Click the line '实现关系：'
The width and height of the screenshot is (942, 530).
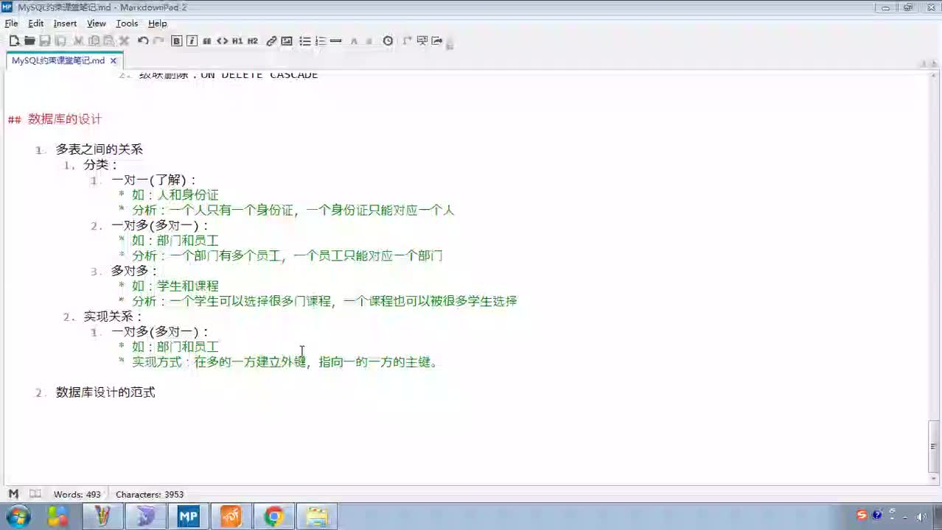pyautogui.click(x=113, y=317)
